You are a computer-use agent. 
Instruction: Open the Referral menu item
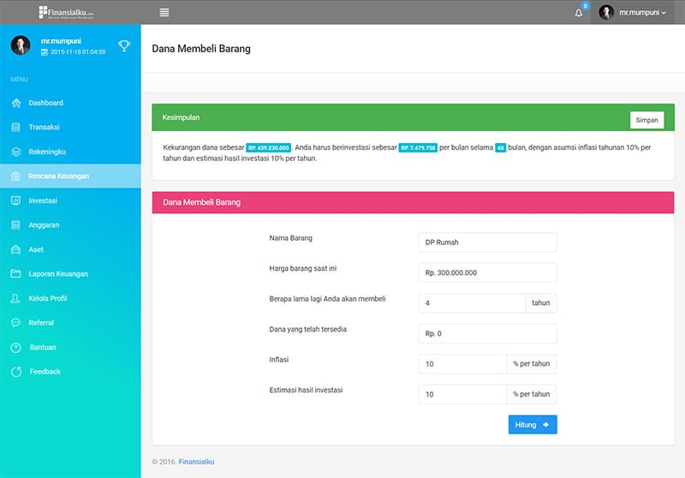coord(41,323)
